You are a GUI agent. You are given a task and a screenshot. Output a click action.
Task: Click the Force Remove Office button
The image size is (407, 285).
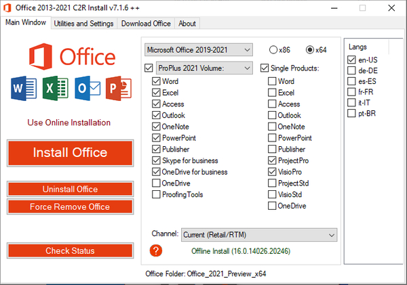(70, 206)
